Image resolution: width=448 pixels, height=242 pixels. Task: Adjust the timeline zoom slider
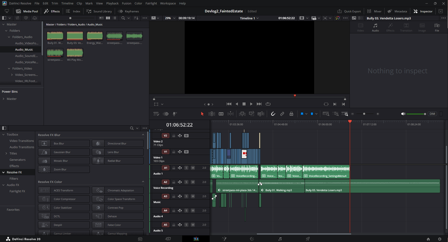365,114
